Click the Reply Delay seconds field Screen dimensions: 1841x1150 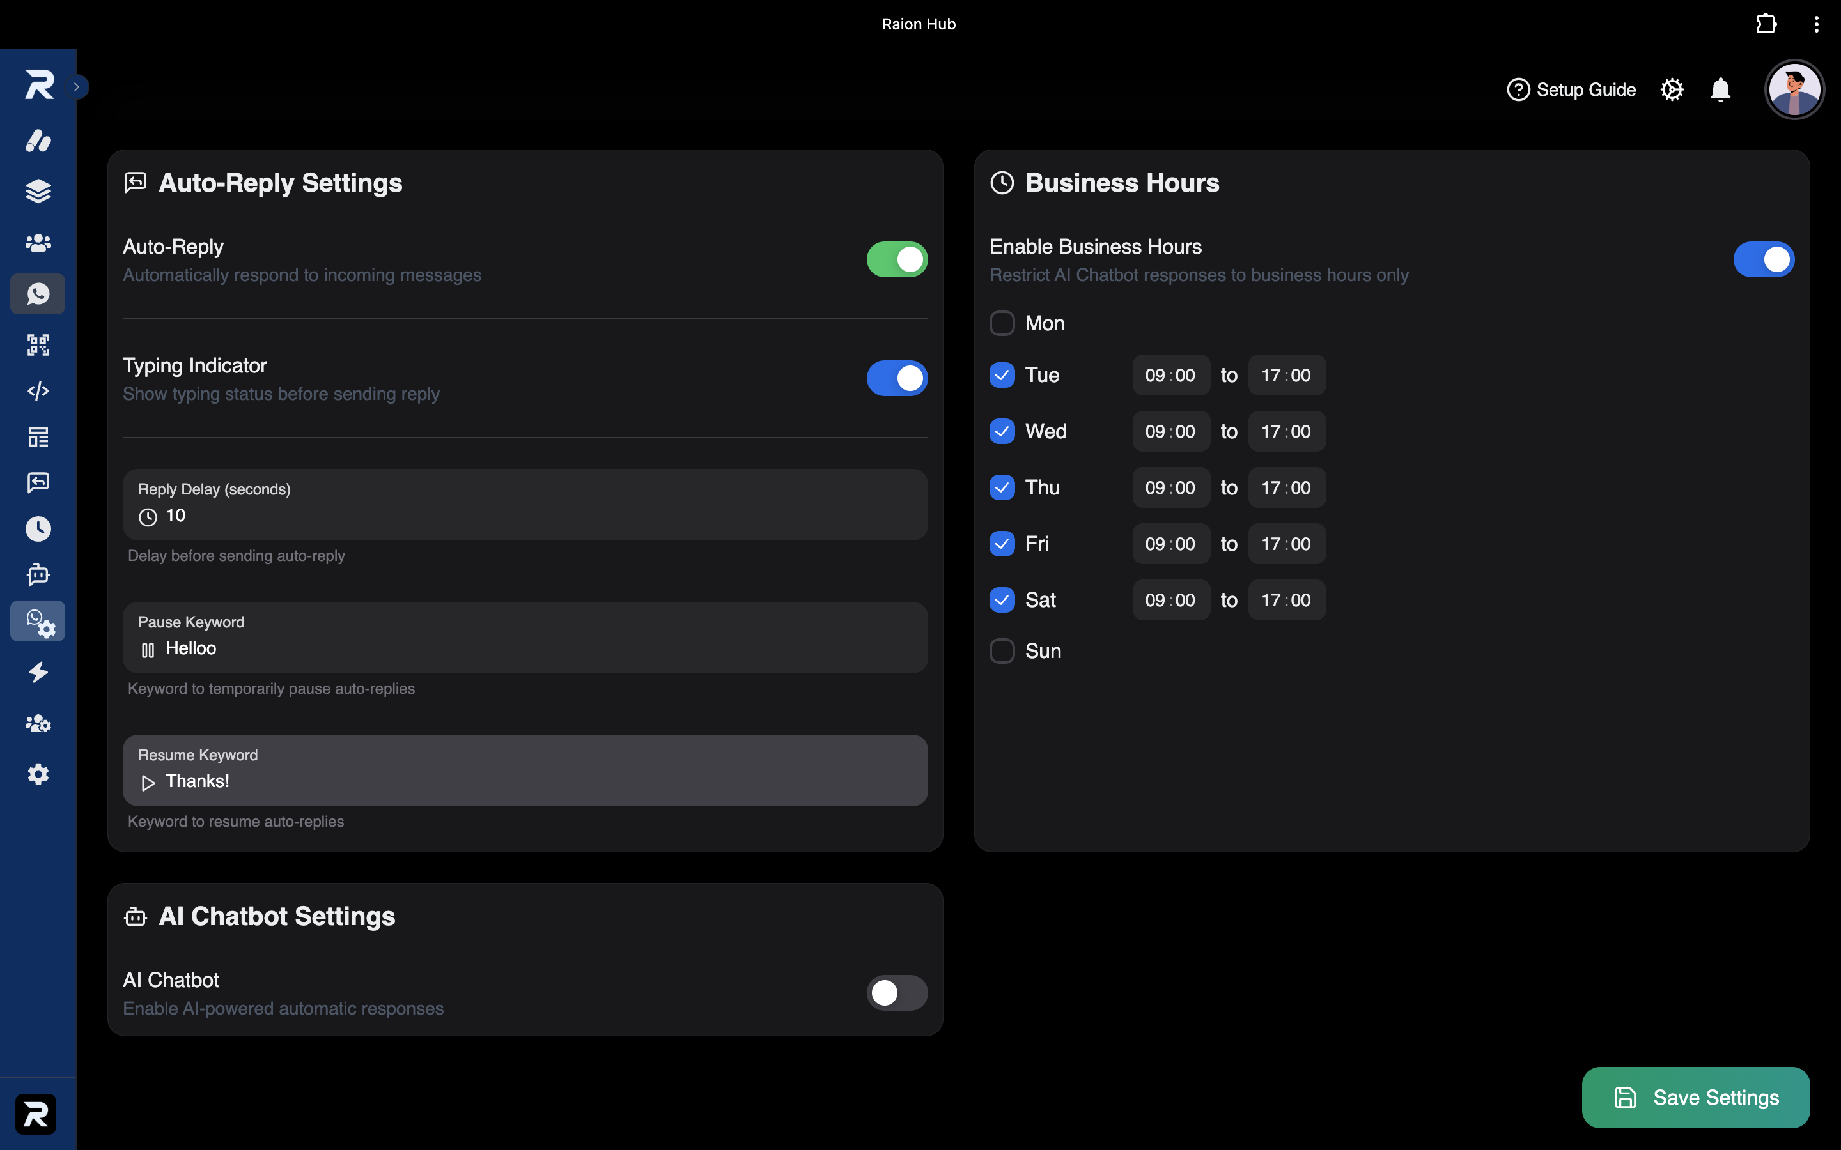(525, 505)
